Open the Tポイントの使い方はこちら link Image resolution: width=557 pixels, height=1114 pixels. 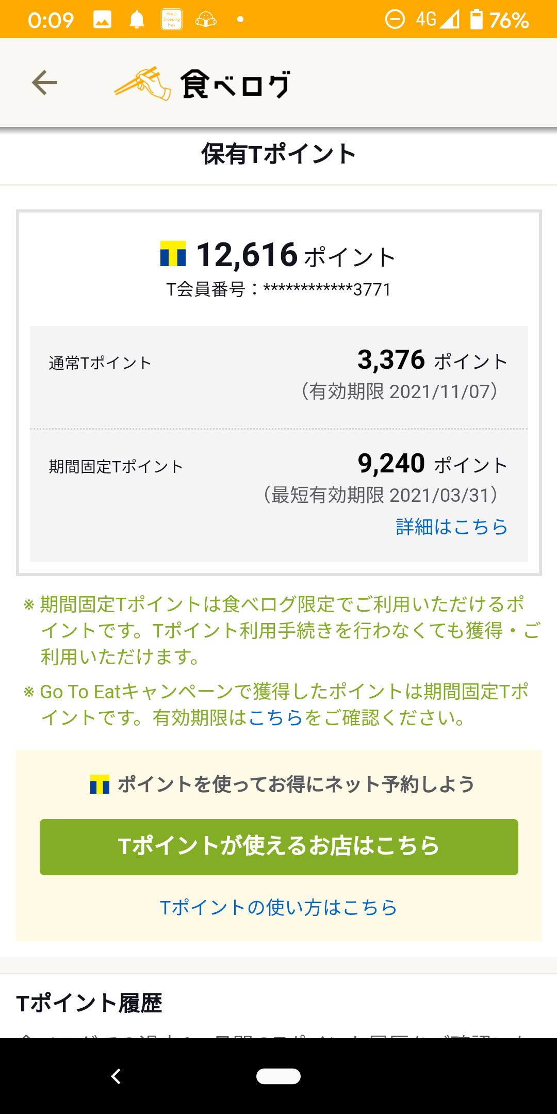278,907
